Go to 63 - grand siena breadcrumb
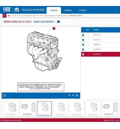This screenshot has width=120, height=129. 28,16
